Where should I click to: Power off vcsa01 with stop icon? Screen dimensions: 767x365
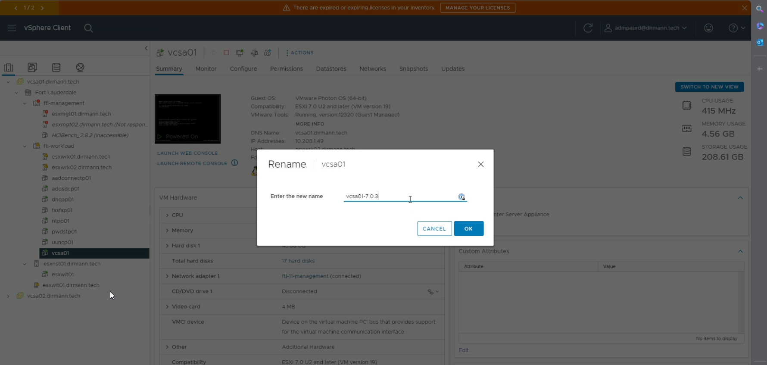tap(226, 53)
